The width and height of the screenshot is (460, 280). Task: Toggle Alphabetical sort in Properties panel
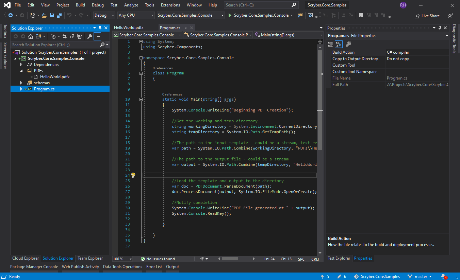(x=339, y=44)
